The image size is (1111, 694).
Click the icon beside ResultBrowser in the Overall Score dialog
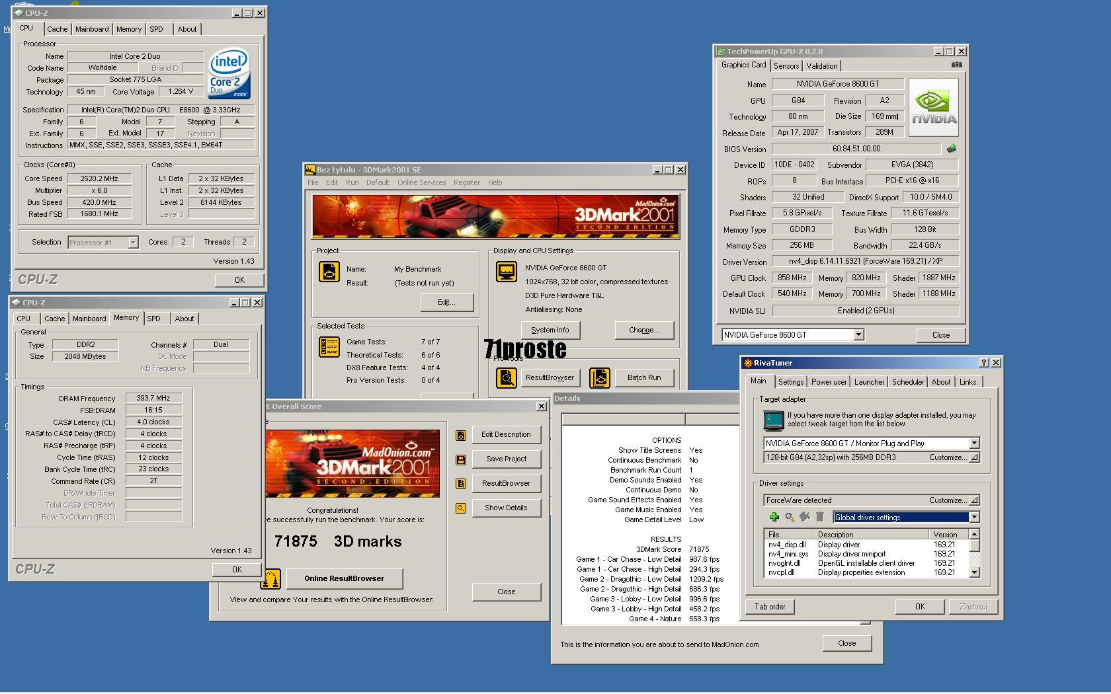click(461, 484)
